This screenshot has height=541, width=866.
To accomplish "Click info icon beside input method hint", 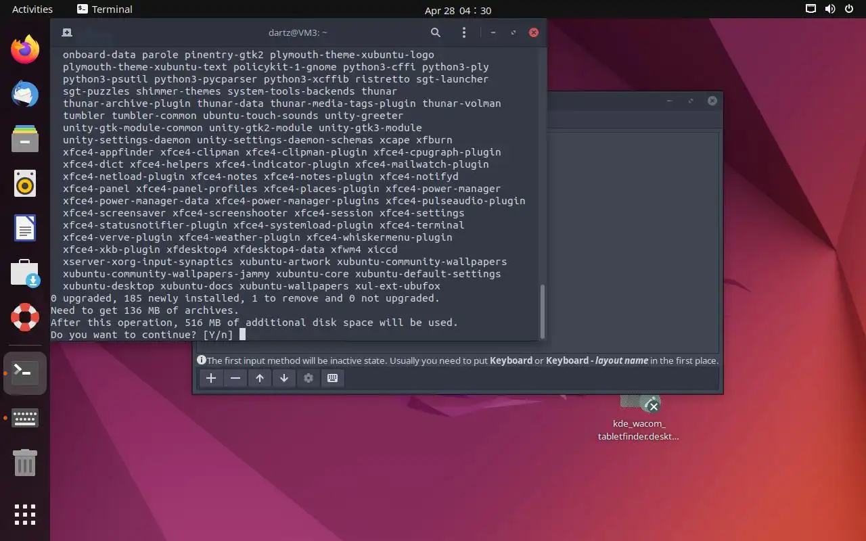I will click(202, 360).
